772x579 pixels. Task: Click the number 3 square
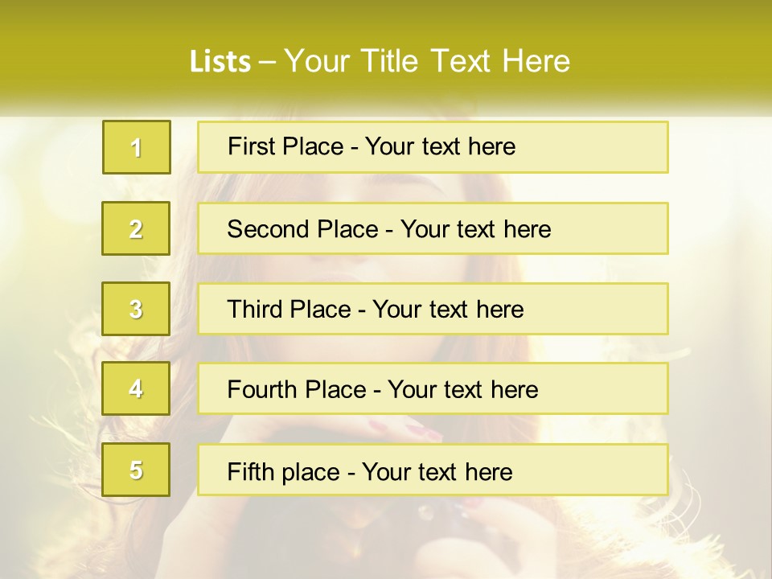(137, 309)
